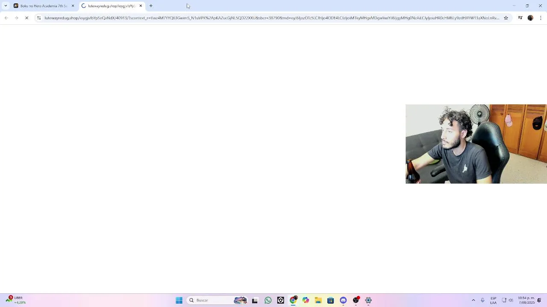Click the Buscar taskbar search box
This screenshot has height=307, width=547.
218,300
